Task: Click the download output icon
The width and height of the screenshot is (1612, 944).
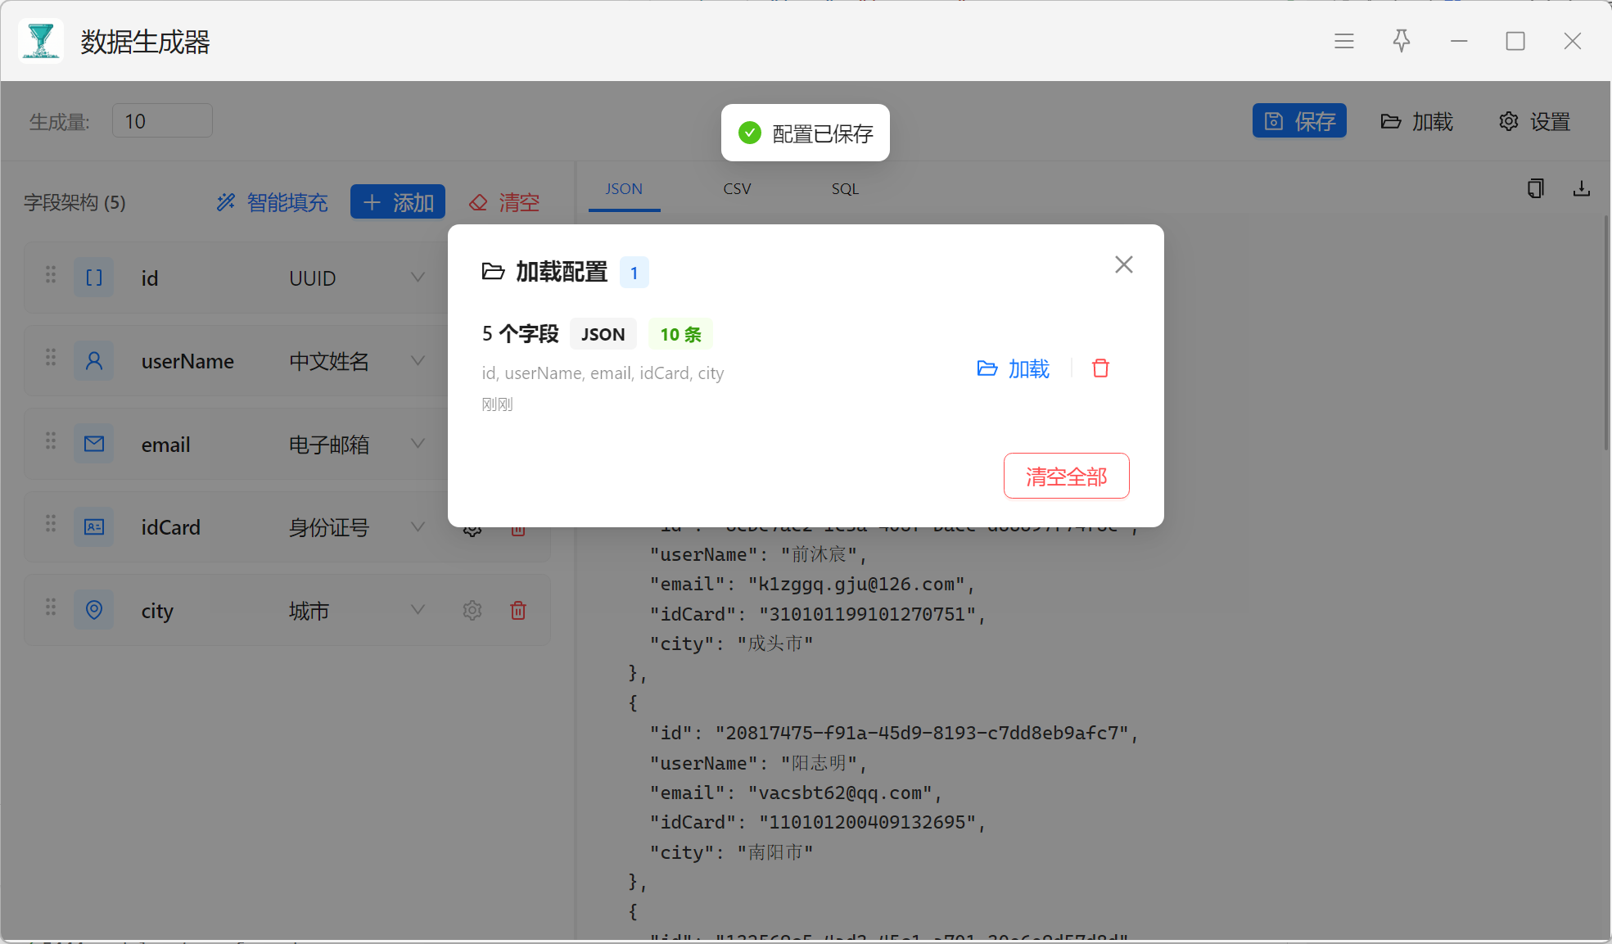Action: pos(1581,189)
